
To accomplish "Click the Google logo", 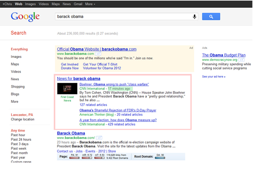I will pos(25,17).
